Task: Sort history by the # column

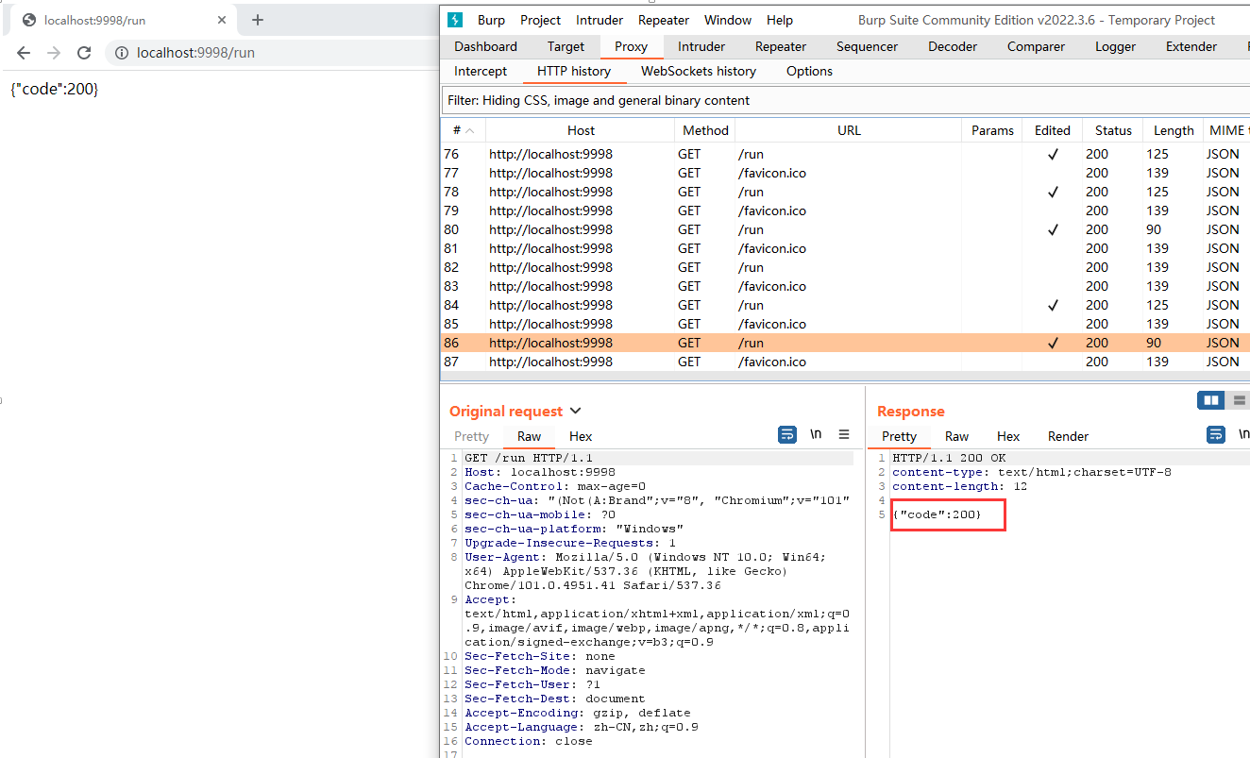Action: tap(463, 130)
